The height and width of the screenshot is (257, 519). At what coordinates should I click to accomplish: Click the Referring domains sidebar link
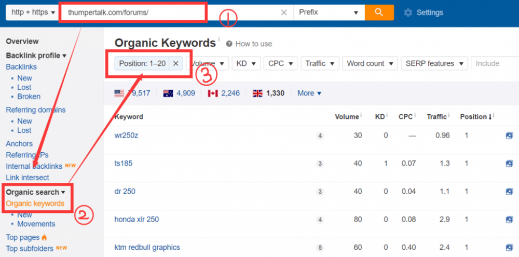(x=36, y=110)
